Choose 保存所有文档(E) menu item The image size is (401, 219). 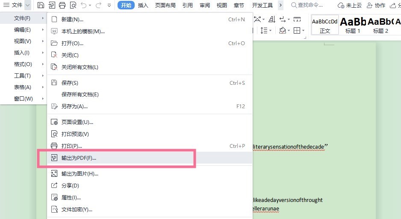[150, 95]
